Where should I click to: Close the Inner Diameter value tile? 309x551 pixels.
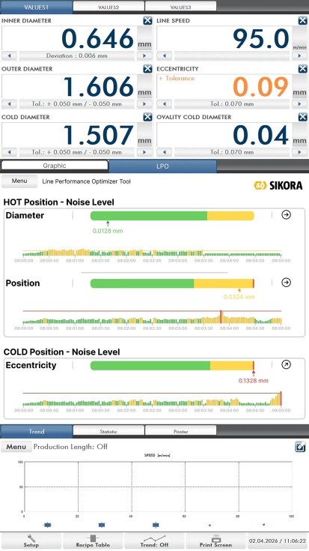pyautogui.click(x=147, y=21)
